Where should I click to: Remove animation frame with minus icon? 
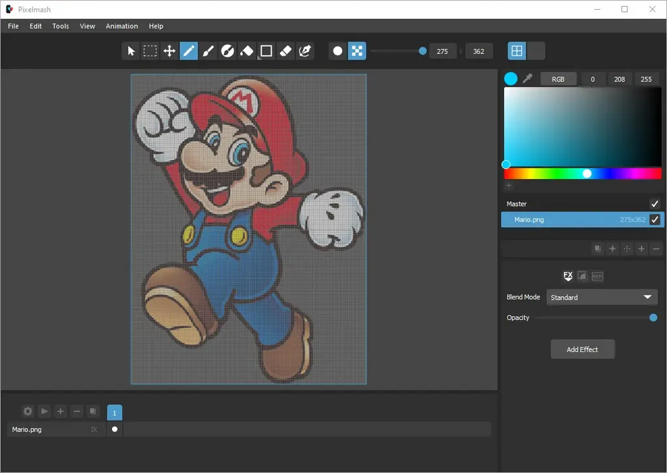tap(77, 411)
